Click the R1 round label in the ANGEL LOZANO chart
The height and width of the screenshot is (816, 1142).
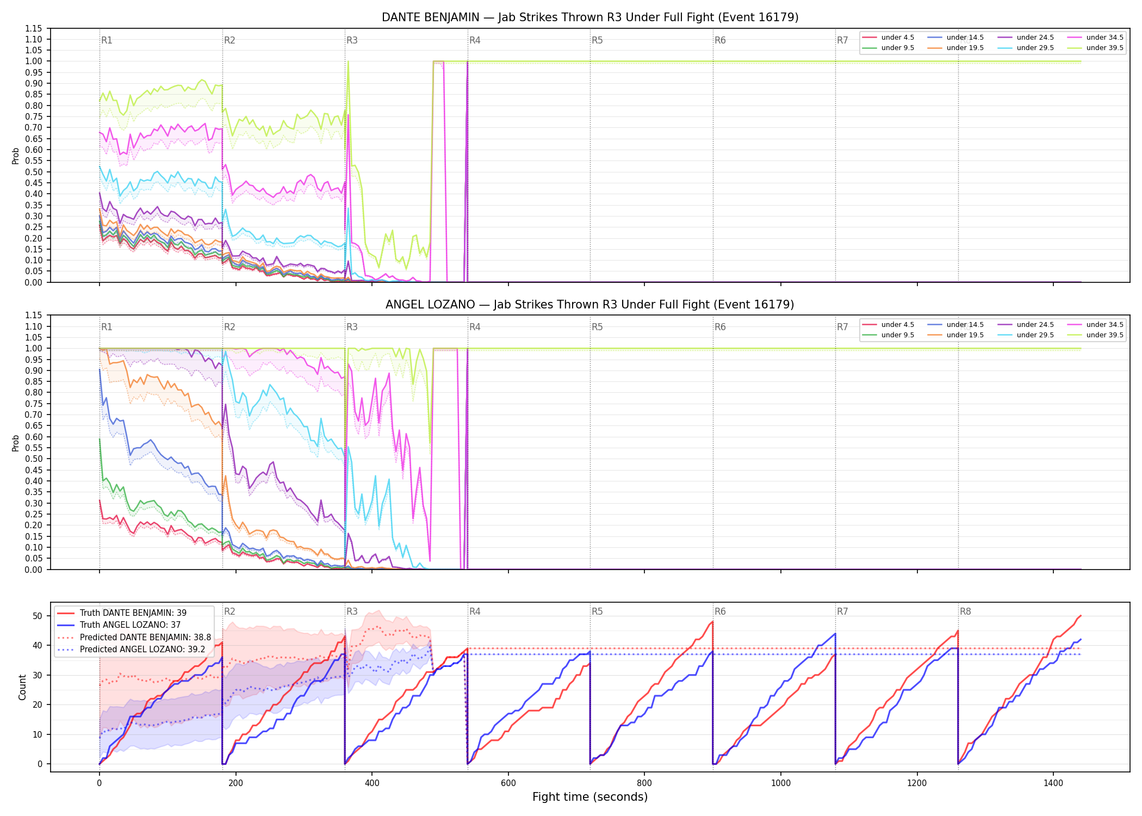[x=107, y=327]
